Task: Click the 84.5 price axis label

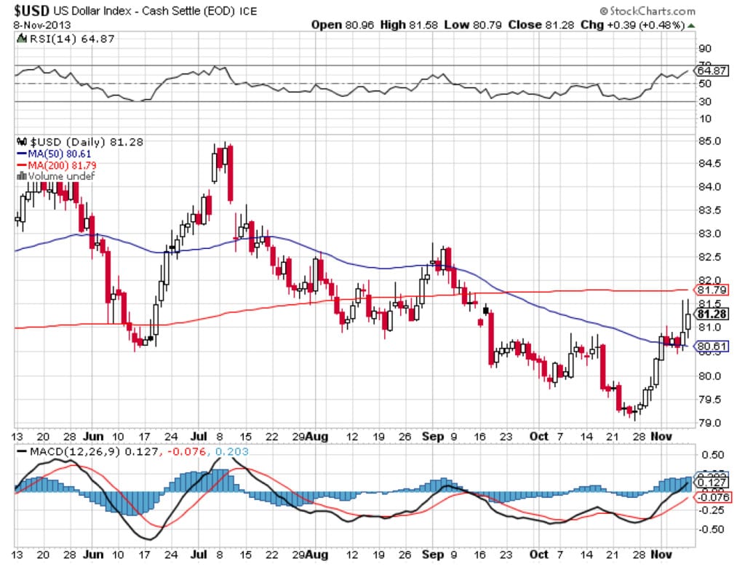Action: tap(709, 164)
